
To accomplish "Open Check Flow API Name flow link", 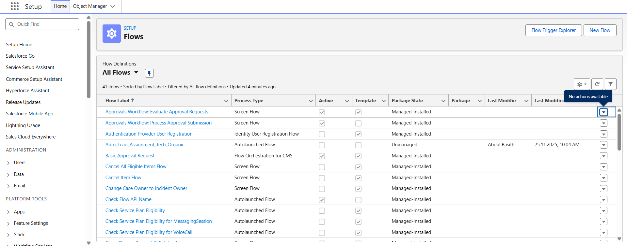I will click(x=128, y=199).
